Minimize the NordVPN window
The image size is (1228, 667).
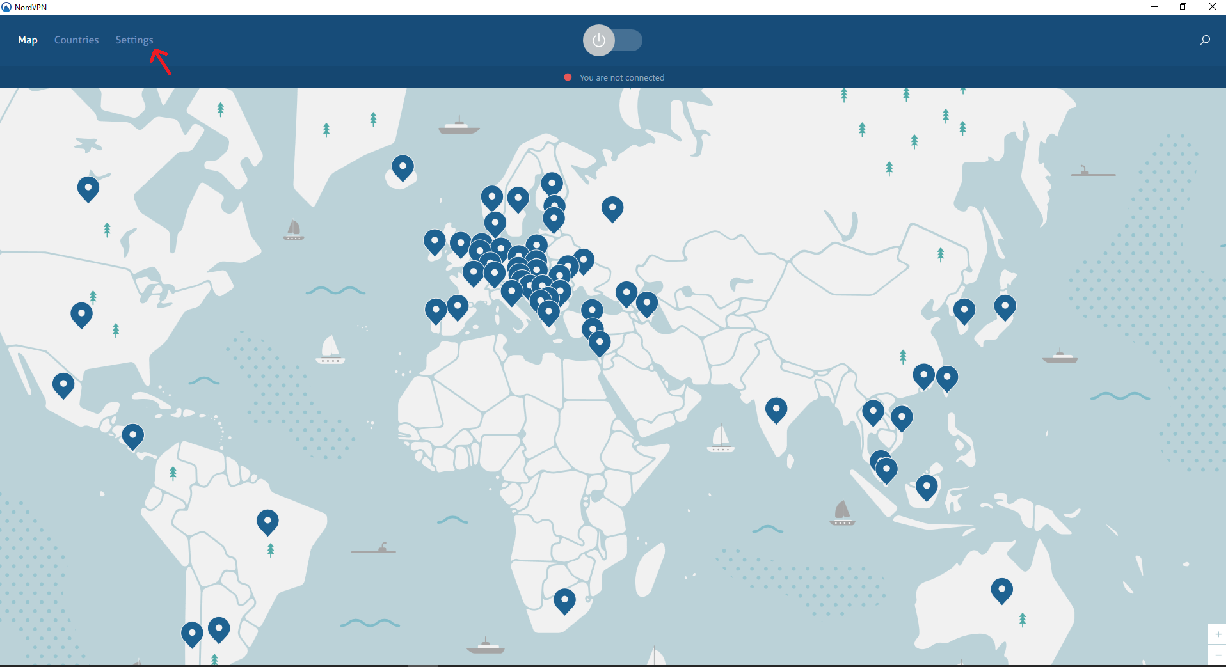pos(1154,7)
